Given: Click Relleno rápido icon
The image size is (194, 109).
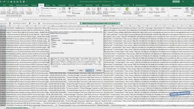Looking at the screenshot, I should (x=94, y=11).
